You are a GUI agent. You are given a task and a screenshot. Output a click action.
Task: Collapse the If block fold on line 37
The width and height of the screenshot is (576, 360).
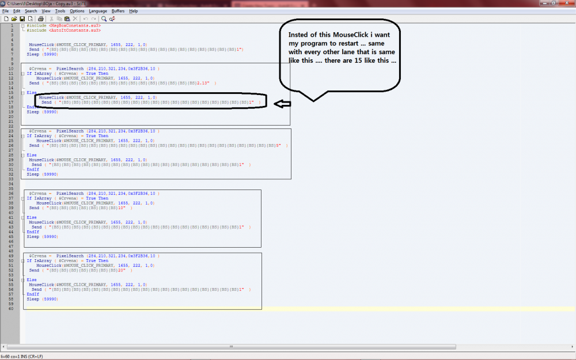23,198
